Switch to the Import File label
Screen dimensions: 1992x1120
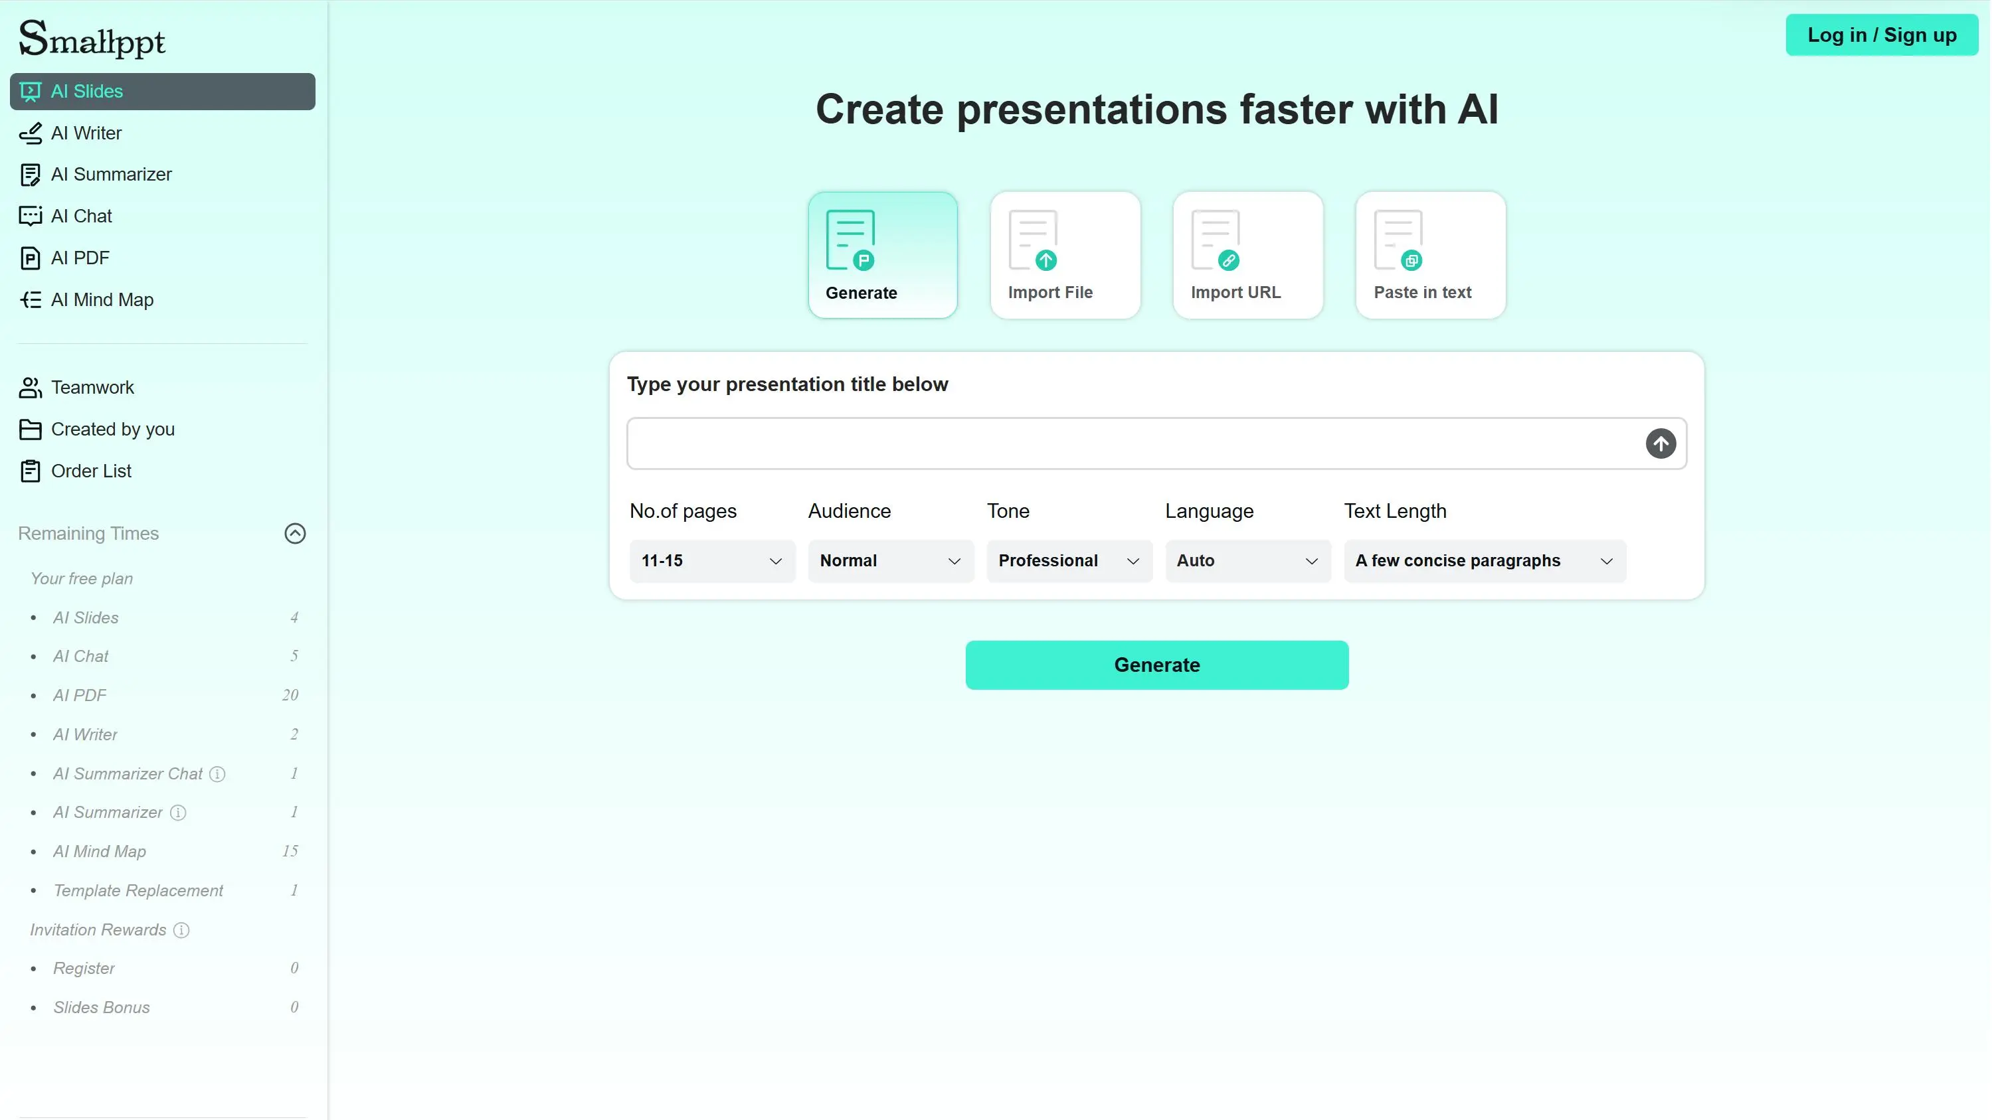[x=1050, y=292]
